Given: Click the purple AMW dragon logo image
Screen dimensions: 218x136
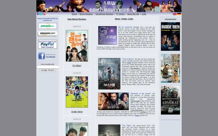Looking at the screenshot, I should coord(108,36).
